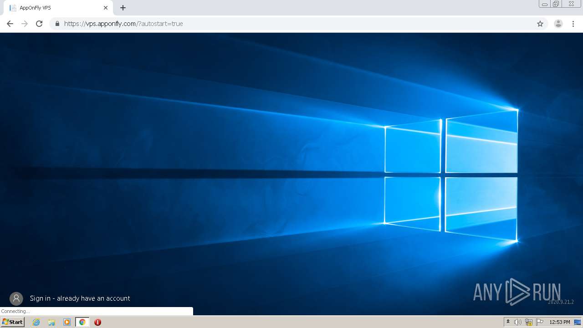583x328 pixels.
Task: Open the Chrome profile avatar
Action: click(558, 24)
